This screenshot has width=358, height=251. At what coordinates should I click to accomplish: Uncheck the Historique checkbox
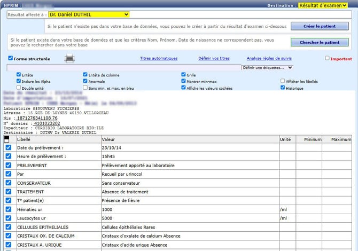(x=283, y=88)
